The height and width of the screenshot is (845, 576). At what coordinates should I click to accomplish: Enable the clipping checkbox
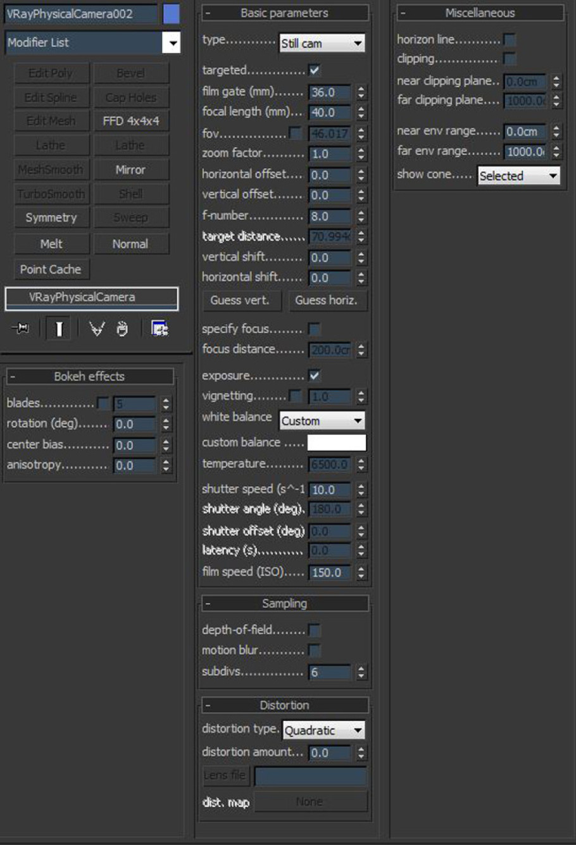click(x=509, y=59)
